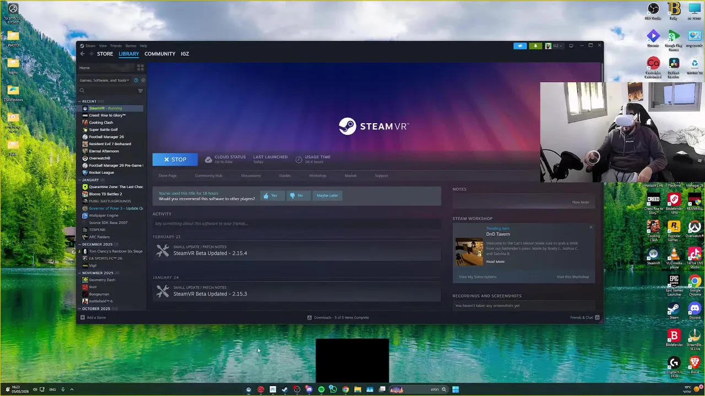The image size is (705, 396).
Task: Stop SteamVR with the blue STOP button
Action: (x=175, y=159)
